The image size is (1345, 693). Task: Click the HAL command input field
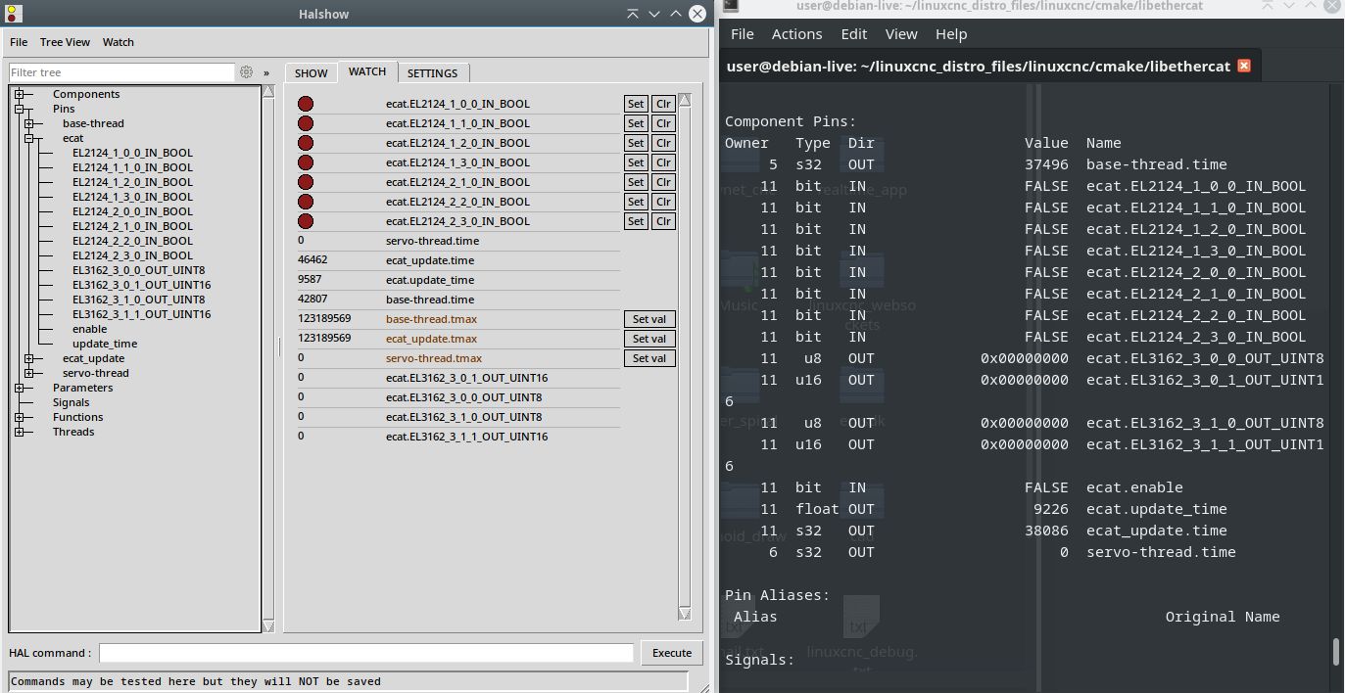(x=366, y=653)
